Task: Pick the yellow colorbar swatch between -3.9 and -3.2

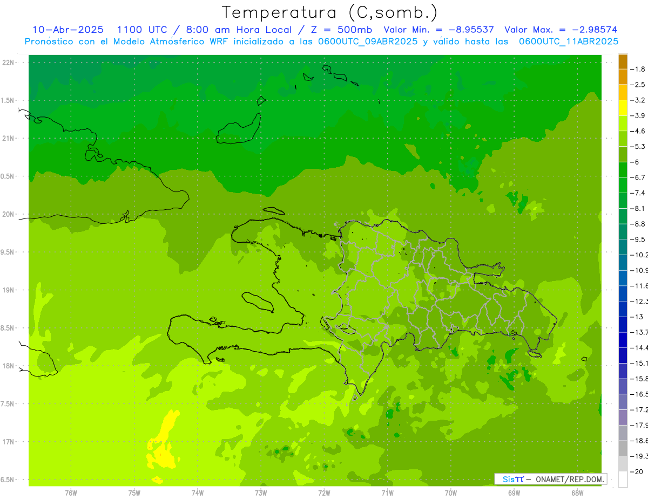Action: coord(623,108)
